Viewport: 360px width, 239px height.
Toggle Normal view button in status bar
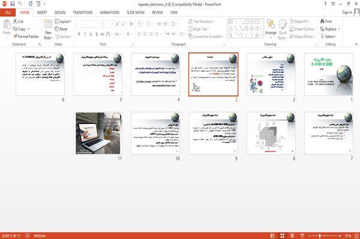point(272,236)
